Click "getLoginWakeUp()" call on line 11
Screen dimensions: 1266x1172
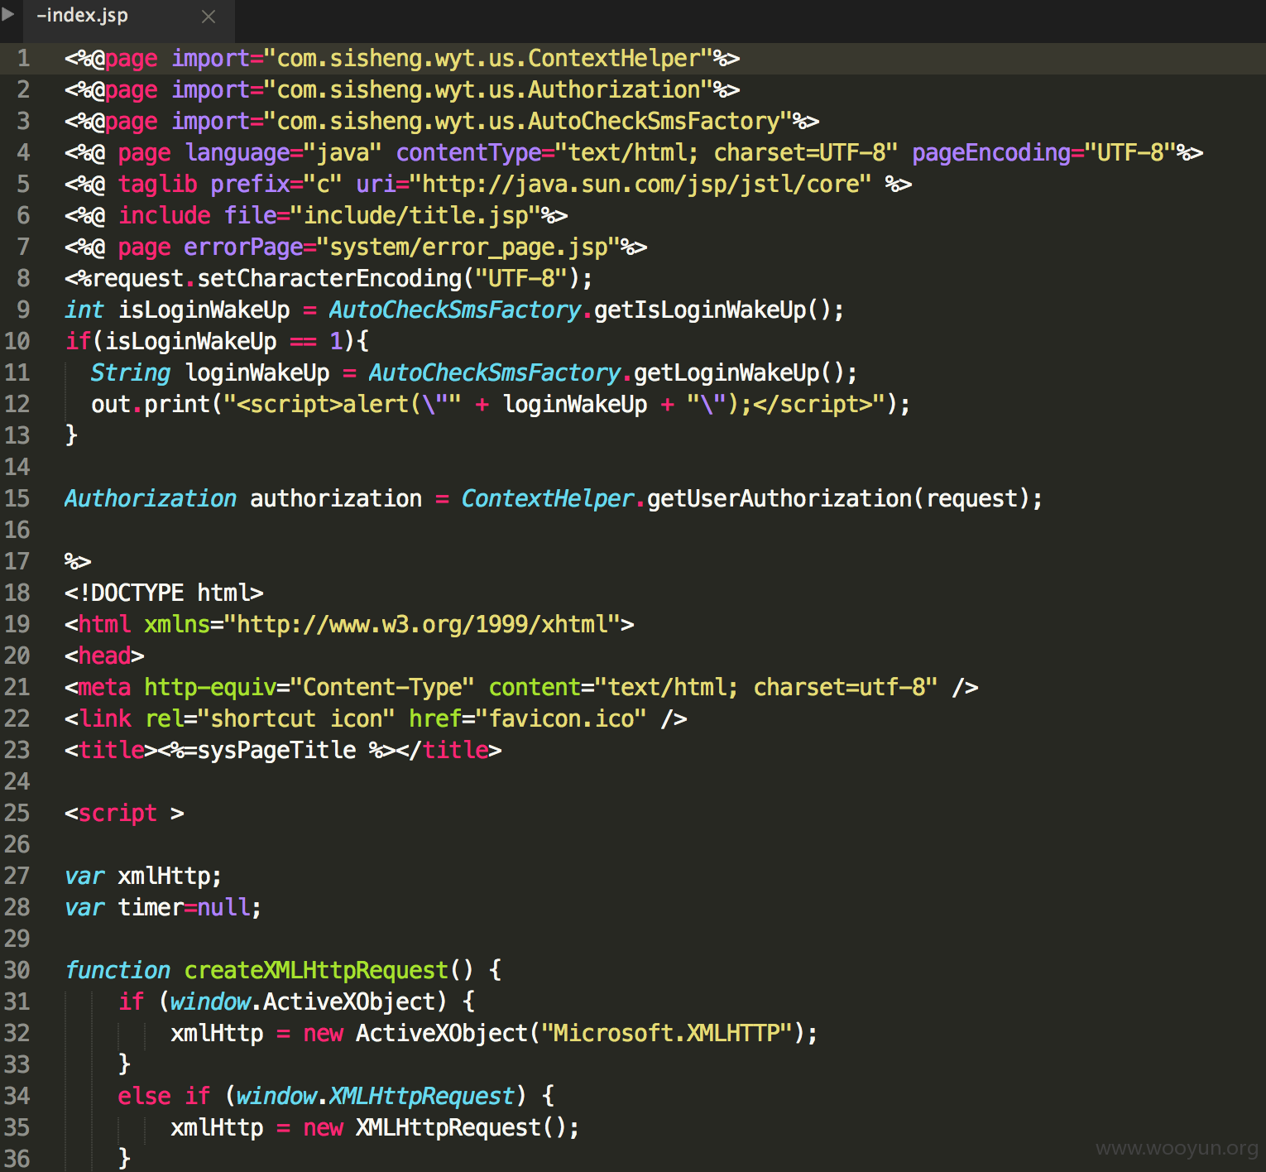tap(740, 372)
